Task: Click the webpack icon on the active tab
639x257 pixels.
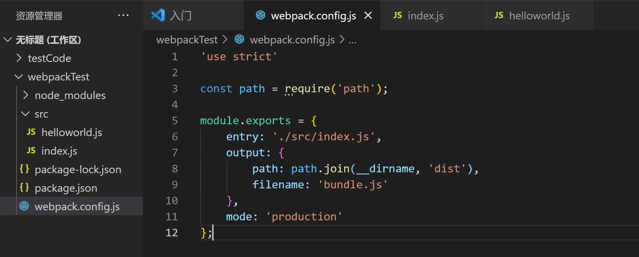Action: point(261,15)
